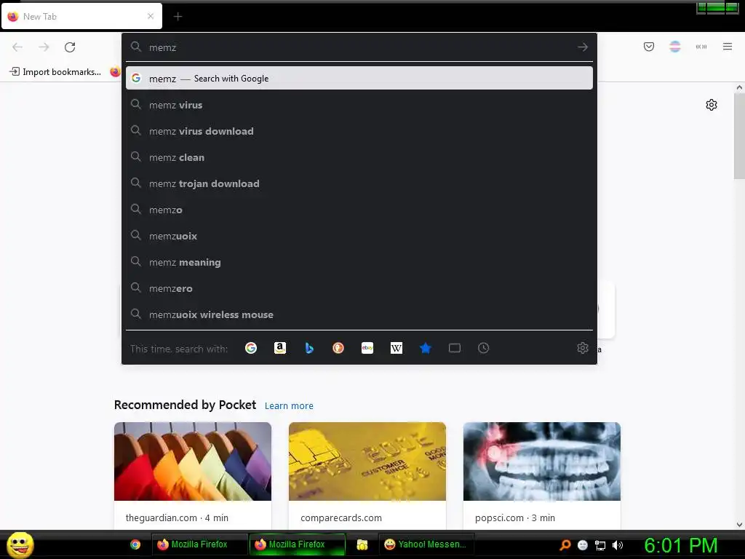Click the 'popsci.com · 3 min' caption

(515, 518)
